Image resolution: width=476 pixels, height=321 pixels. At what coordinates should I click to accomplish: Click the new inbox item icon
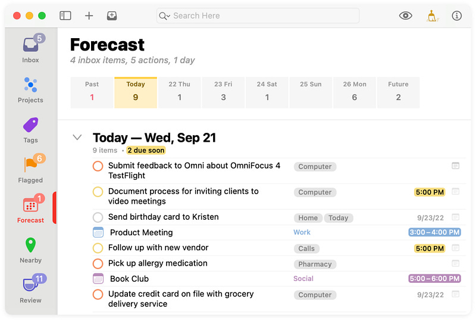click(112, 15)
